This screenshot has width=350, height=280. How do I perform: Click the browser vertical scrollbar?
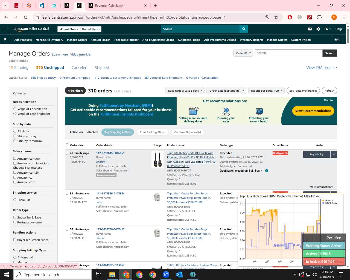point(348,36)
